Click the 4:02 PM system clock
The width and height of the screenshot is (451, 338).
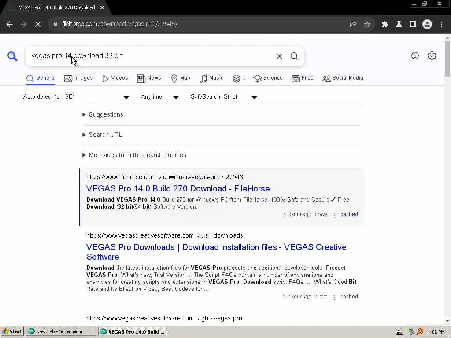coord(436,332)
